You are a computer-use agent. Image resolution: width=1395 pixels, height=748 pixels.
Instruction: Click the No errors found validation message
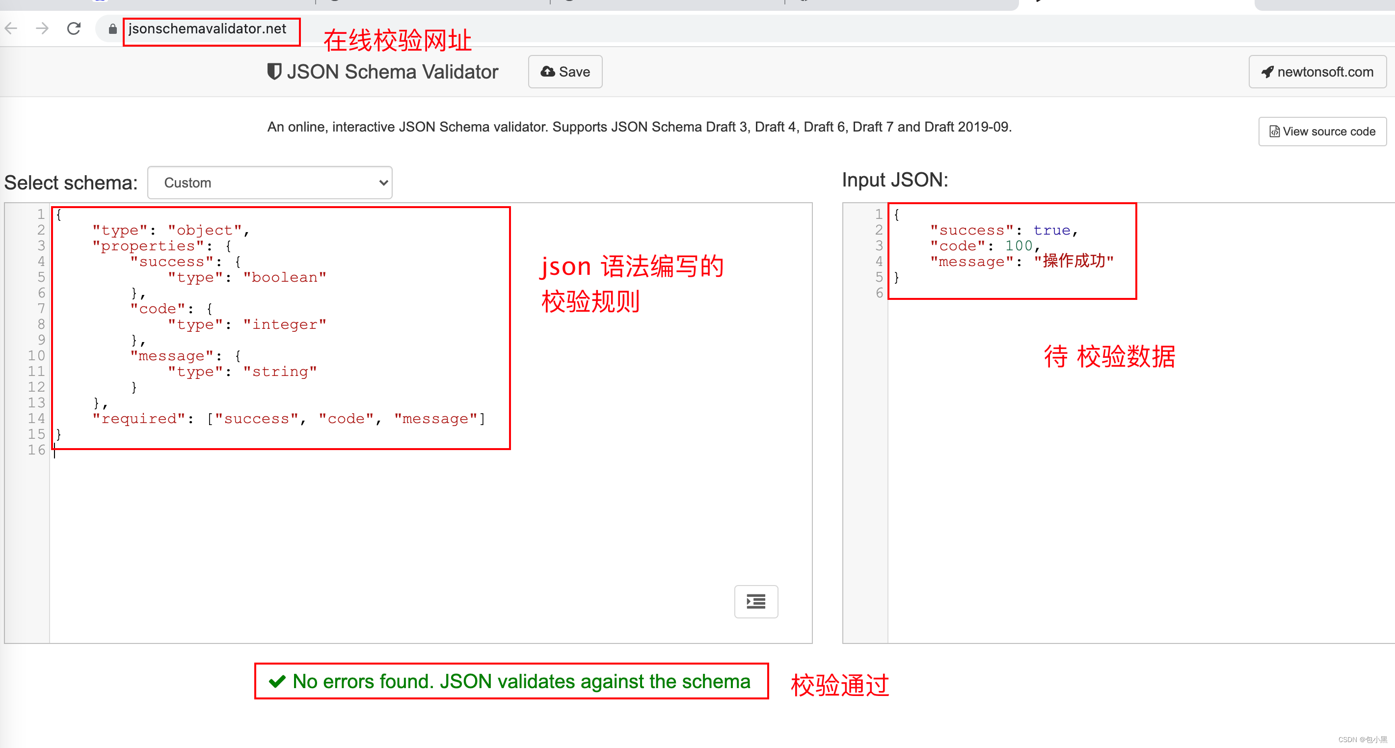pos(520,681)
